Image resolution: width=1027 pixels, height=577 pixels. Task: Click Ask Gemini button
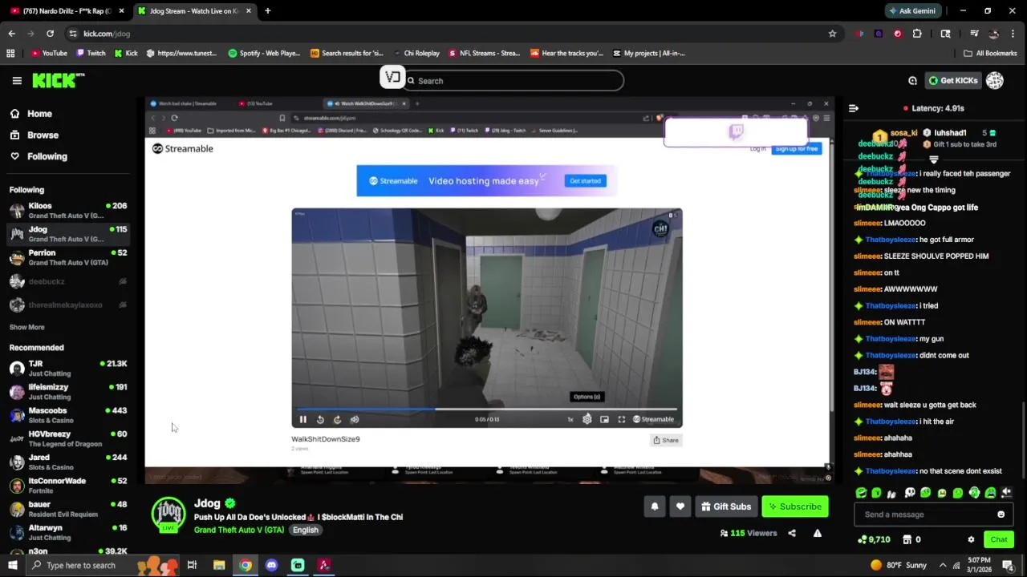coord(911,11)
